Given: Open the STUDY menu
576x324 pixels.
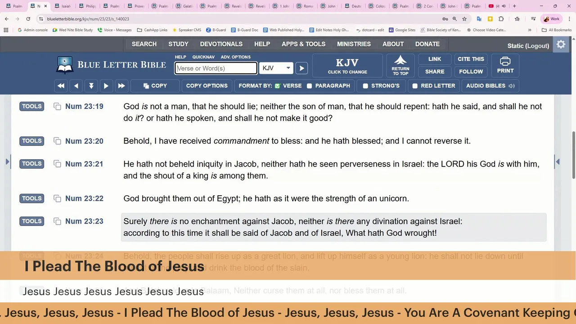Looking at the screenshot, I should click(178, 44).
